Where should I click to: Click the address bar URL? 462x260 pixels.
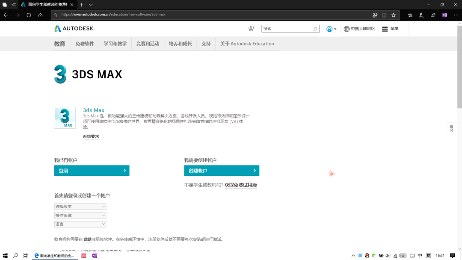click(113, 15)
